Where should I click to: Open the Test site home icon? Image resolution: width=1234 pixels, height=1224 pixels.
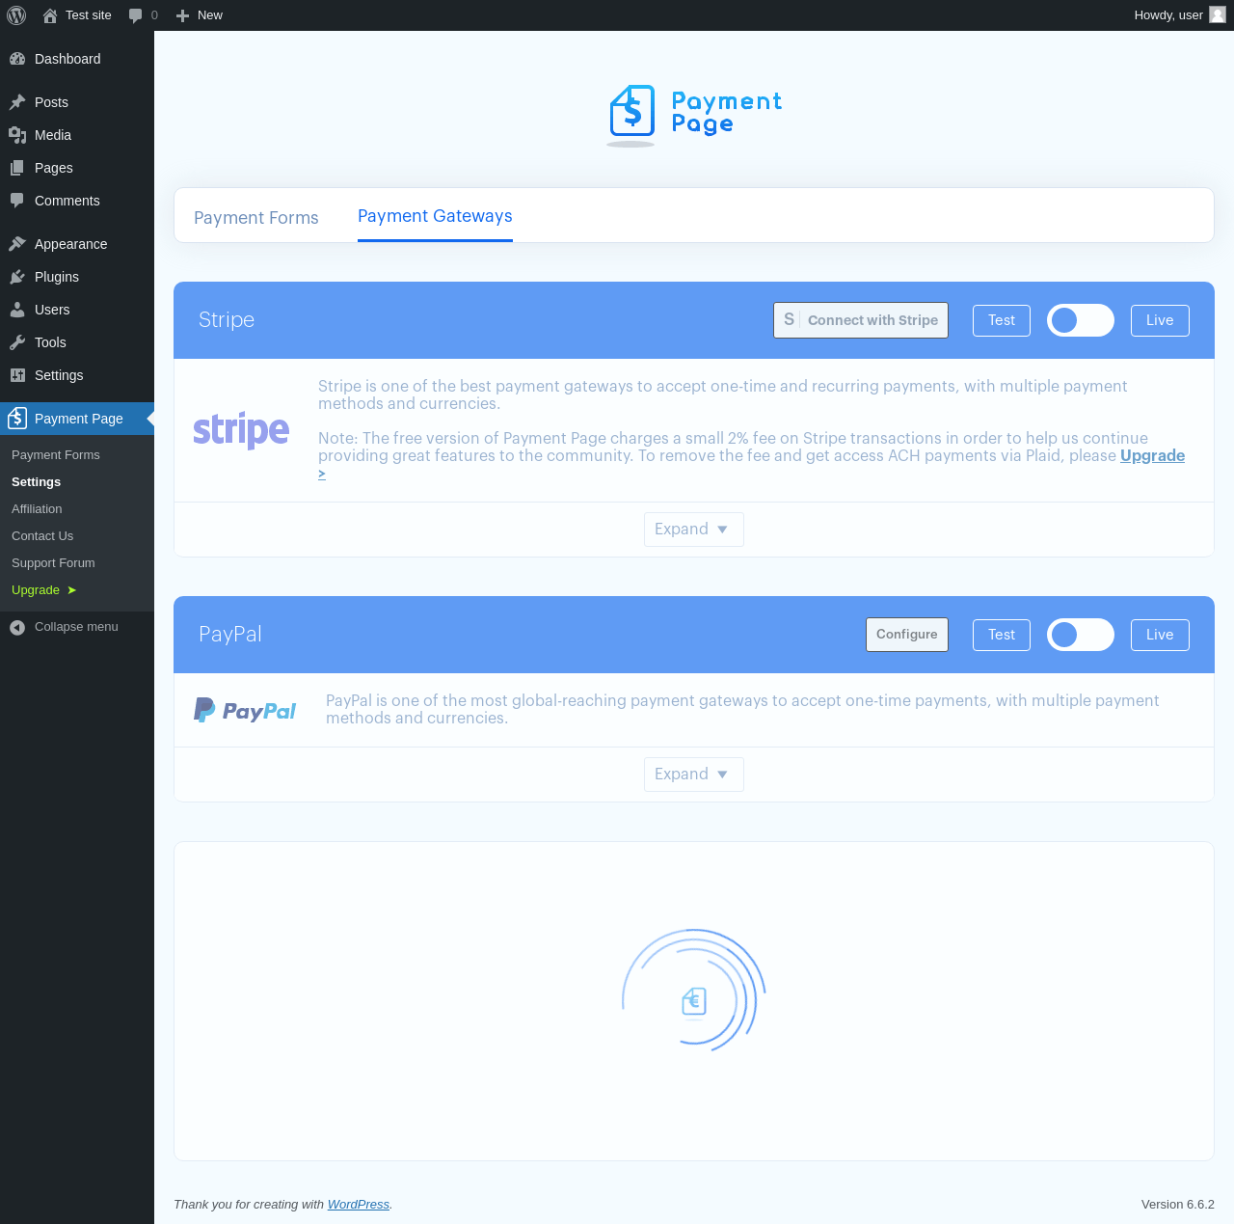click(50, 15)
